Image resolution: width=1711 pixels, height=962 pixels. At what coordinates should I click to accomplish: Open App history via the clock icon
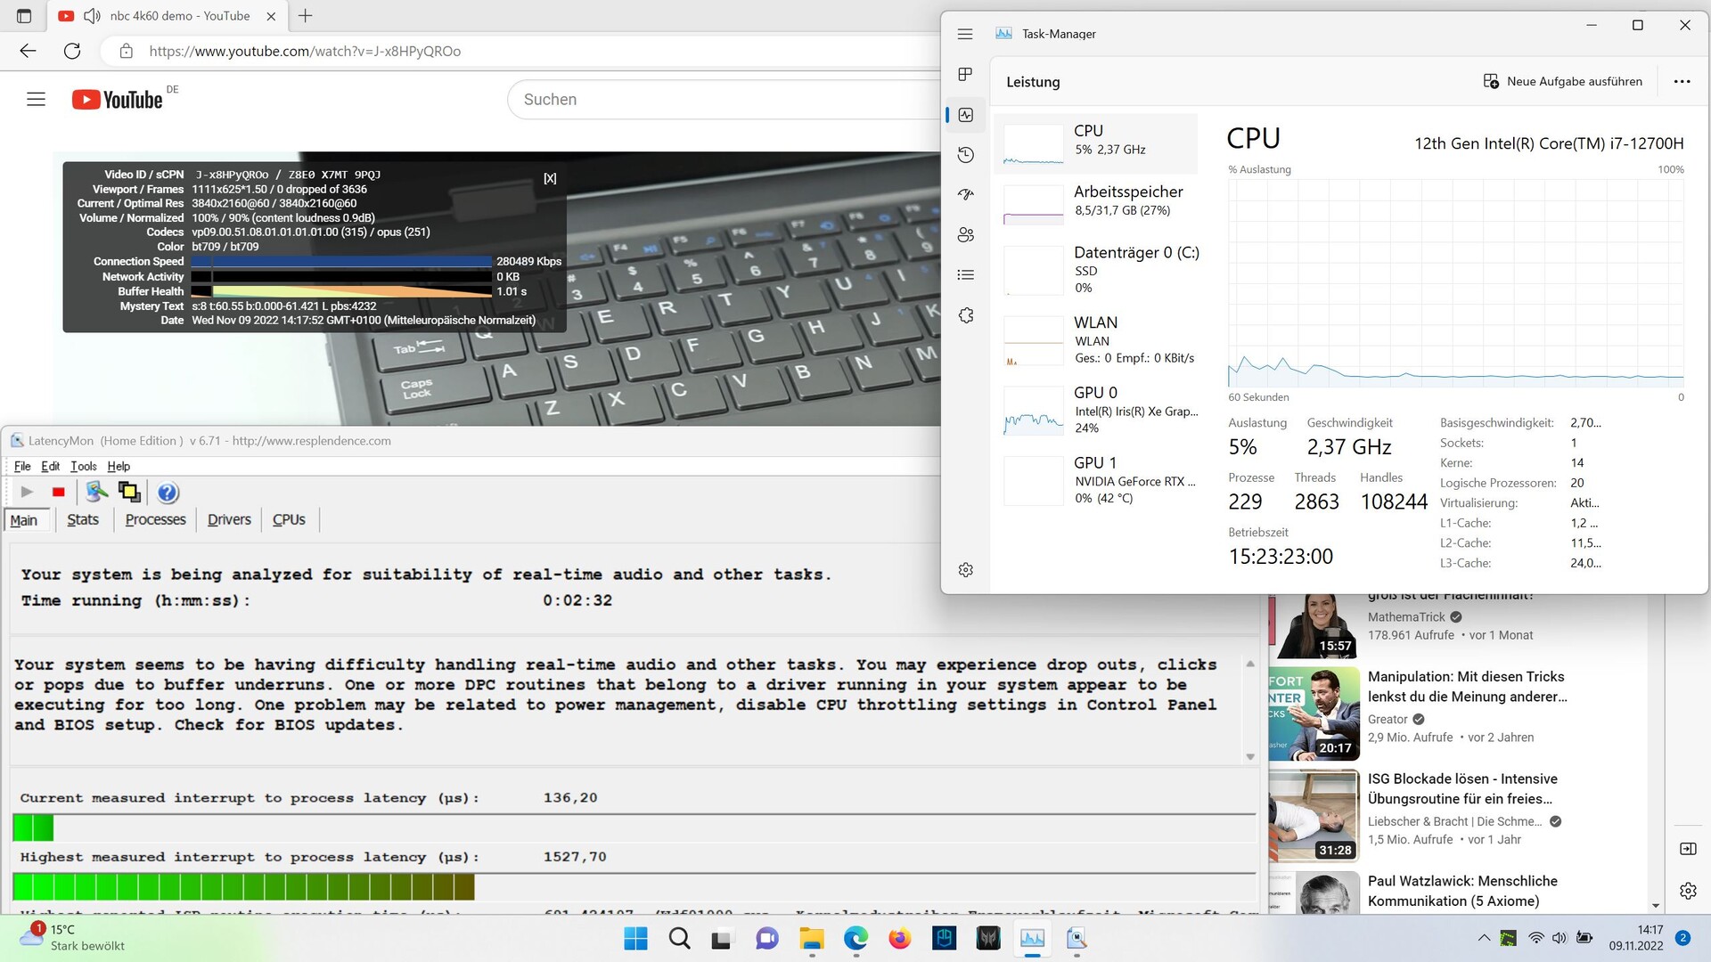click(x=965, y=154)
